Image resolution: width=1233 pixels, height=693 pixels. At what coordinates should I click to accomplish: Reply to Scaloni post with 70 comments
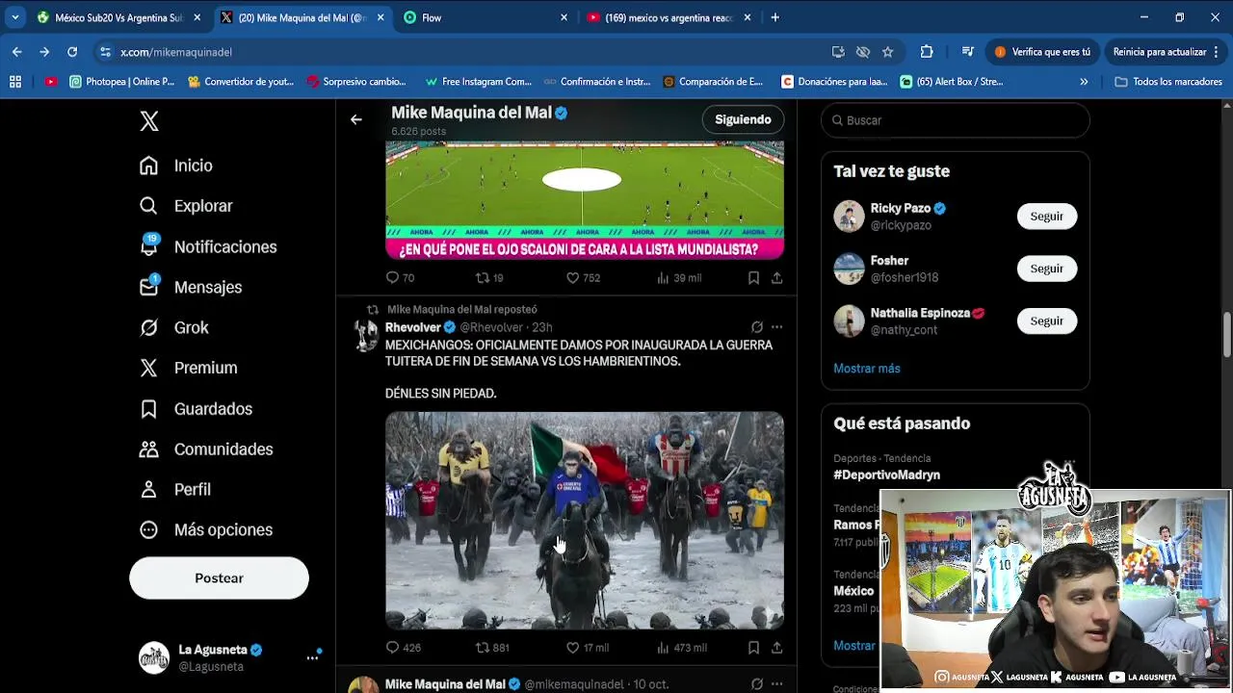(x=400, y=277)
